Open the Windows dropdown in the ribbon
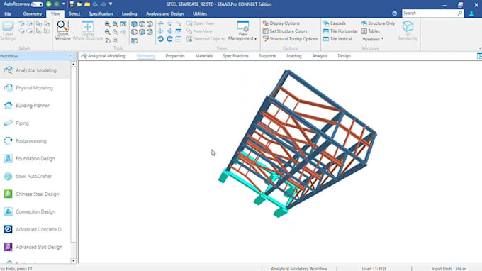Screen dimensions: 482x271 tap(373, 39)
